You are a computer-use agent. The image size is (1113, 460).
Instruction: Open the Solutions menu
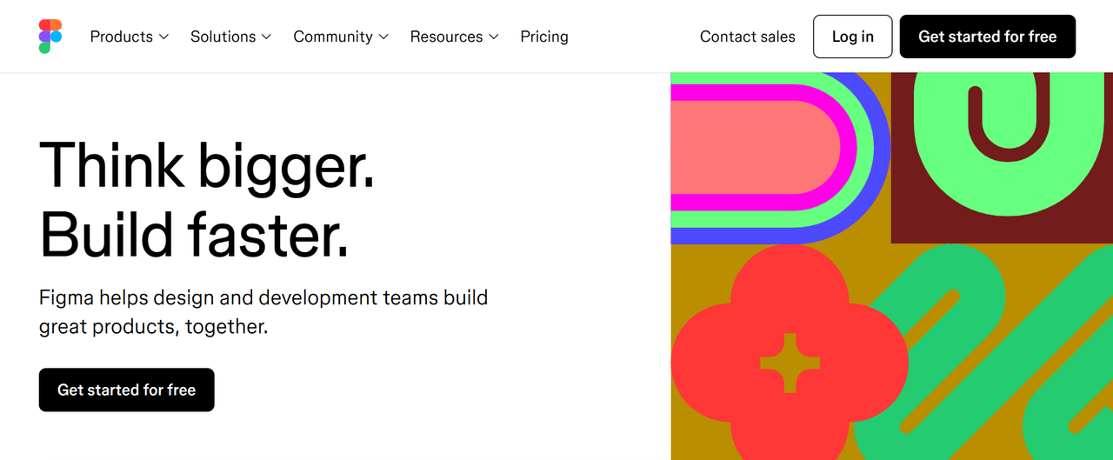coord(231,37)
